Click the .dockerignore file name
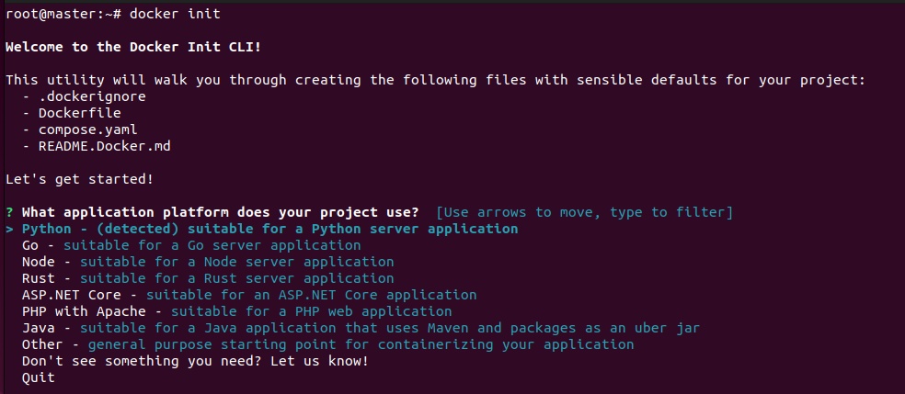This screenshot has height=394, width=905. click(x=92, y=96)
